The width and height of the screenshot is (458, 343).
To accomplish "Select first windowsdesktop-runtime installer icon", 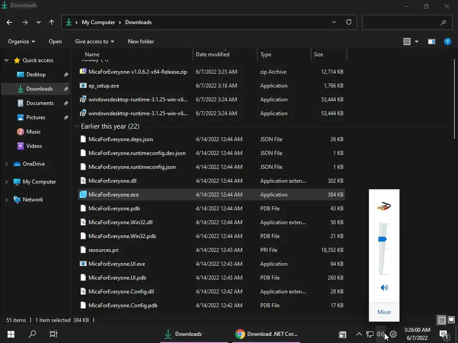I will coord(83,99).
